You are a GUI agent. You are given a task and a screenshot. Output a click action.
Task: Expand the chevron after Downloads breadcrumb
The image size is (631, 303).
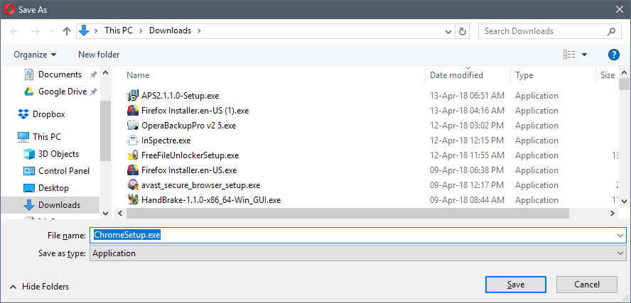(x=198, y=31)
